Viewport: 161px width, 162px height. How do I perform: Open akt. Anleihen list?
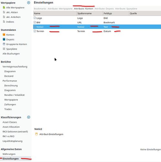point(13,17)
